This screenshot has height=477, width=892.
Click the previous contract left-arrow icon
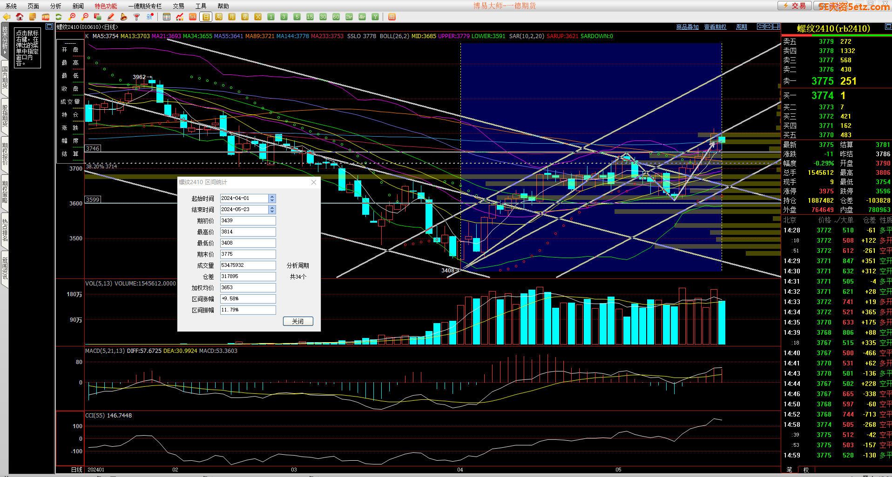point(761,26)
